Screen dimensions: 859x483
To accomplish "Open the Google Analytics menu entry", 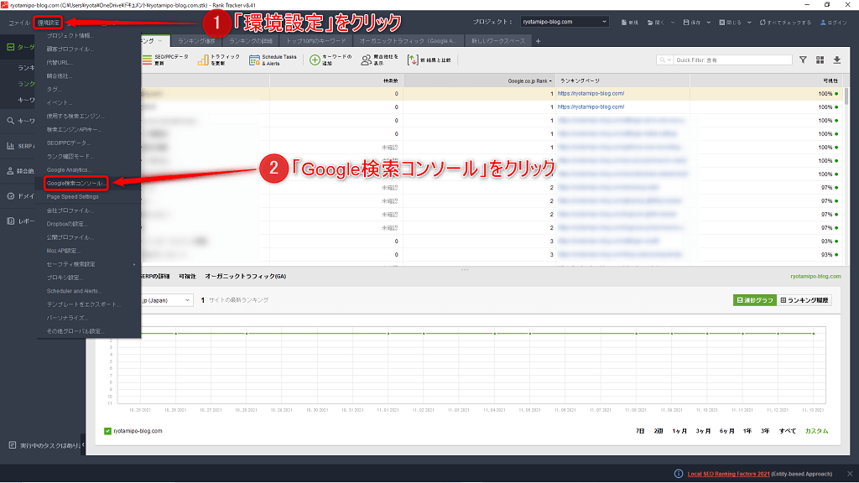I will coord(69,169).
